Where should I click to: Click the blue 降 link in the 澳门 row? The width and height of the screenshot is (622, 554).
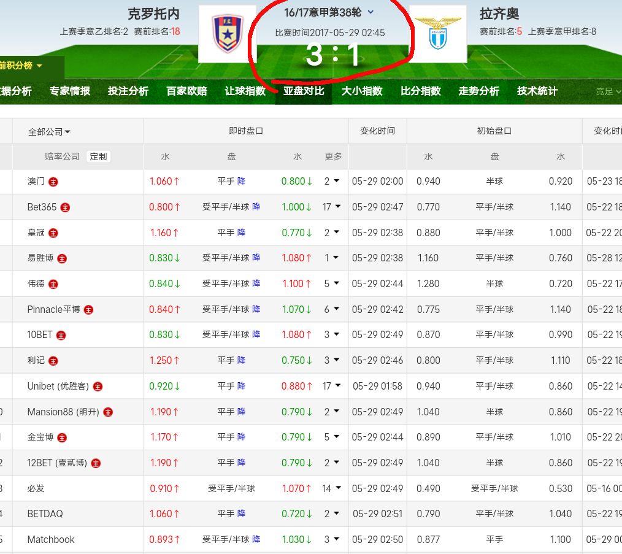[x=241, y=181]
